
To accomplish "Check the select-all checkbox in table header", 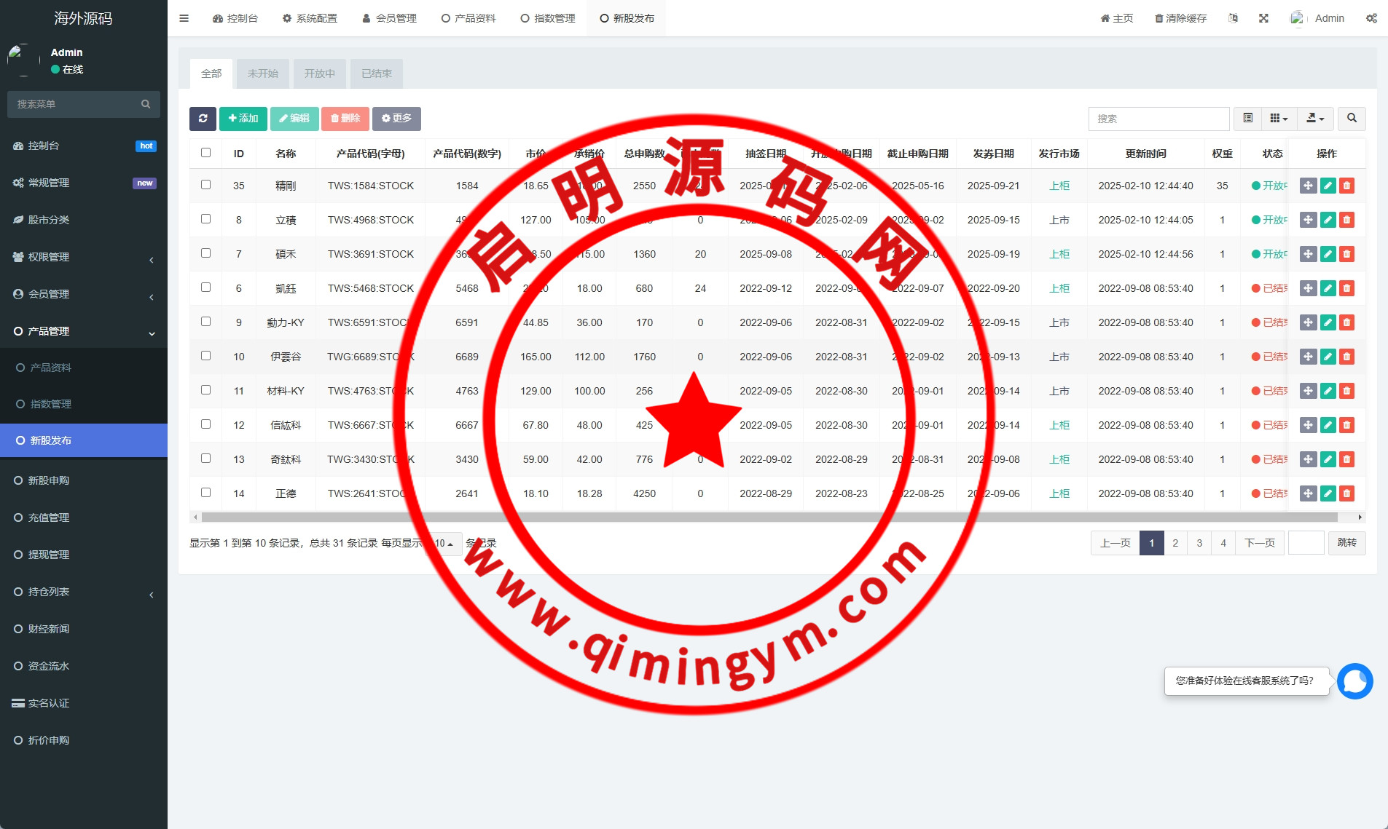I will [205, 153].
